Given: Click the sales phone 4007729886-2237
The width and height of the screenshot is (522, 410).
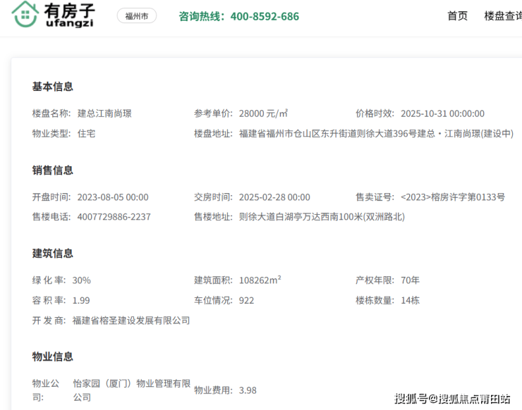Looking at the screenshot, I should point(114,217).
